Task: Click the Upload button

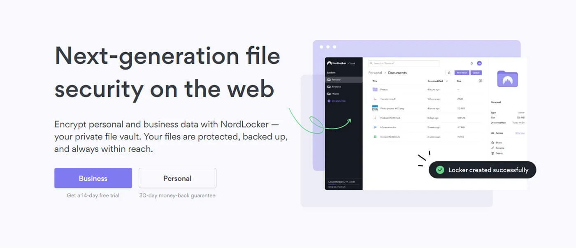Action: coord(476,73)
